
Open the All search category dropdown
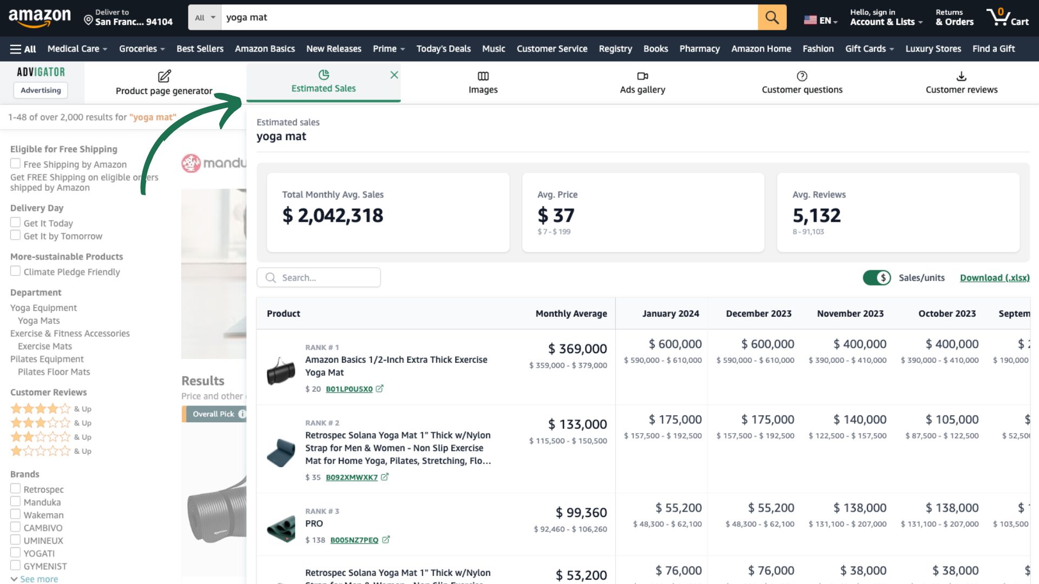tap(205, 17)
